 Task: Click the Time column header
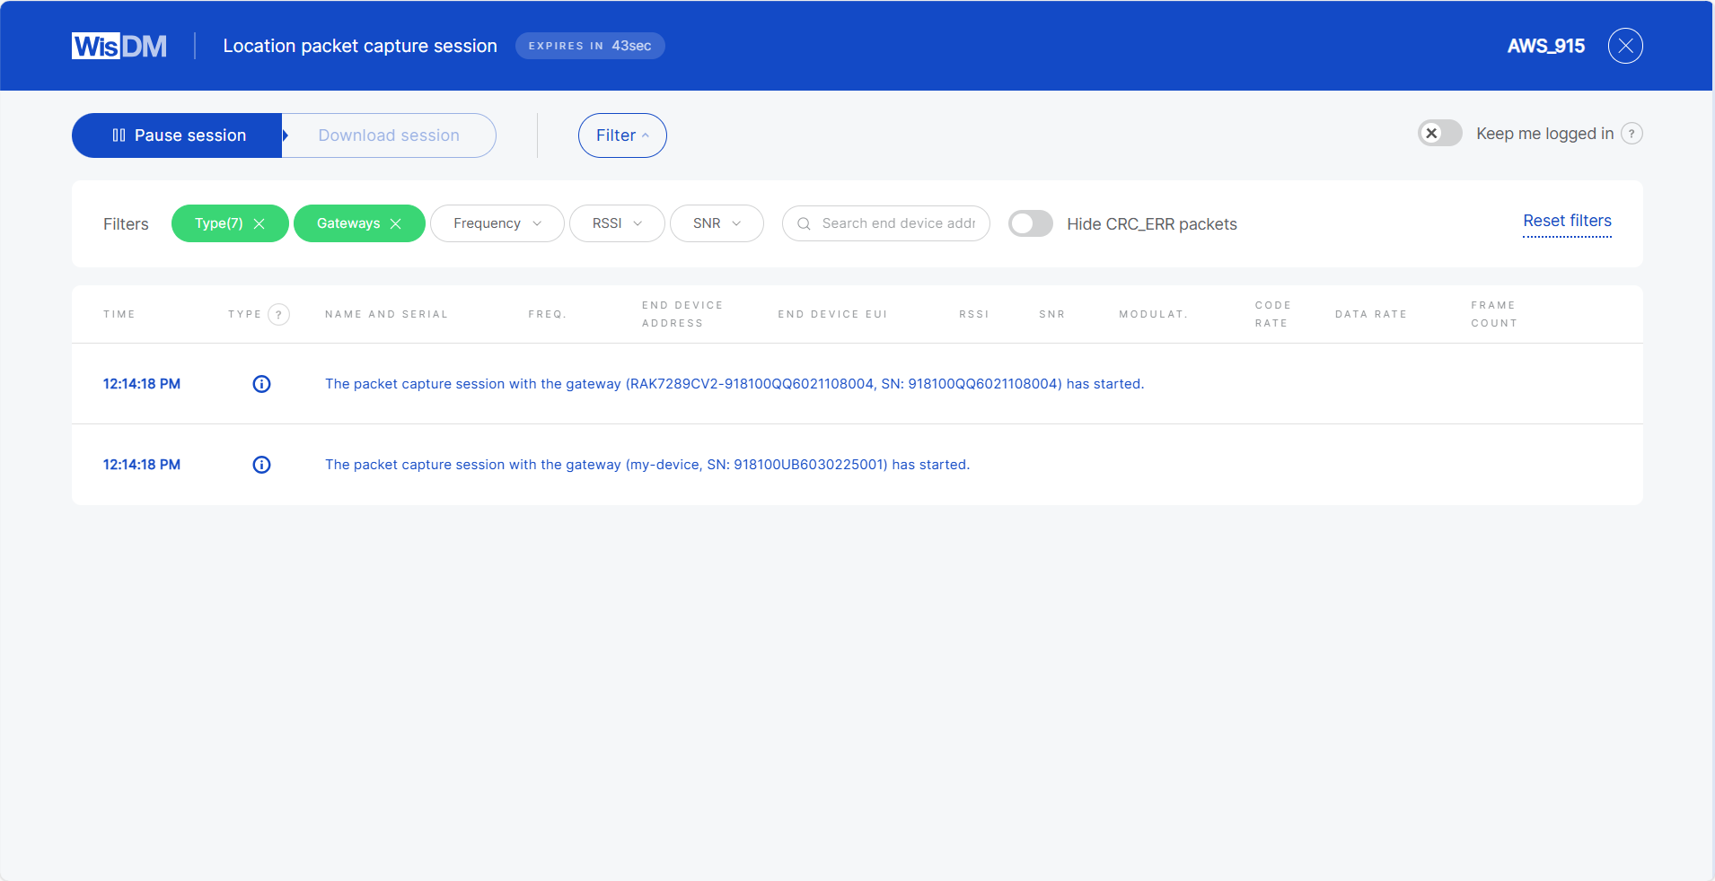pyautogui.click(x=119, y=315)
